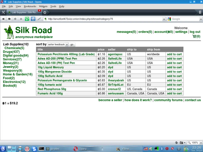Click the closed tabs trash icon
This screenshot has width=203, height=152.
[x=200, y=12]
